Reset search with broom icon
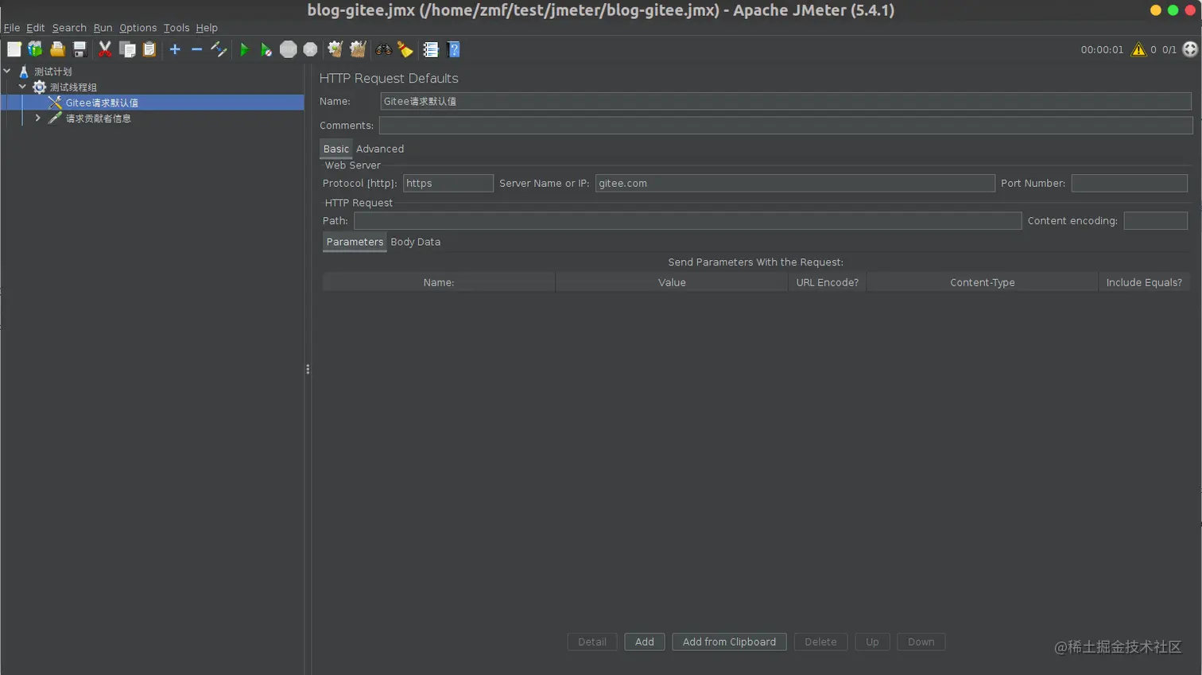This screenshot has height=675, width=1202. coord(405,49)
